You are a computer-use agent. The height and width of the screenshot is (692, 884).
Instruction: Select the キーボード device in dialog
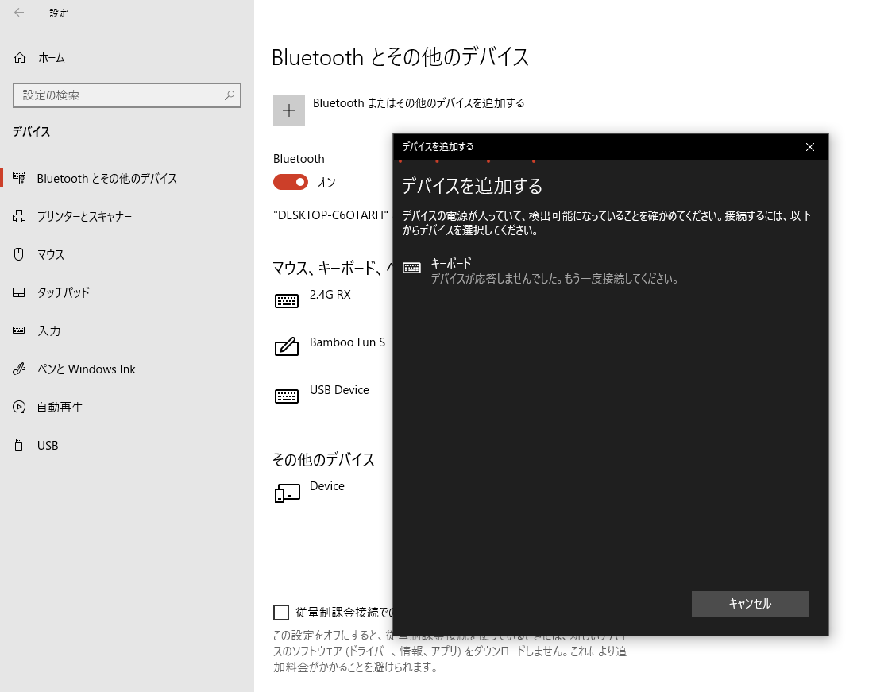point(611,271)
